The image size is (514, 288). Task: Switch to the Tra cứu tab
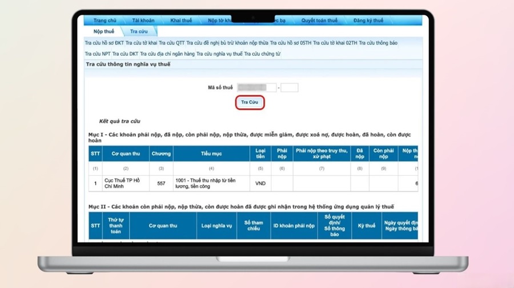139,31
